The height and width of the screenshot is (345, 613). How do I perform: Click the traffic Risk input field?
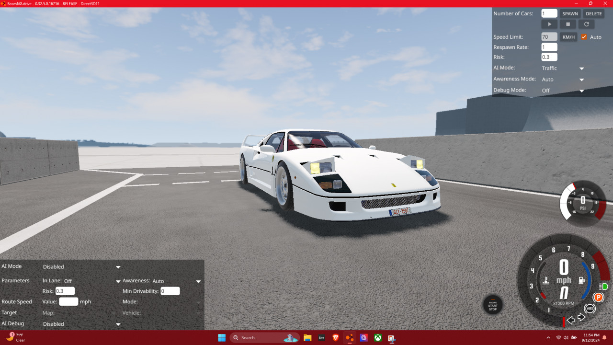[x=549, y=57]
